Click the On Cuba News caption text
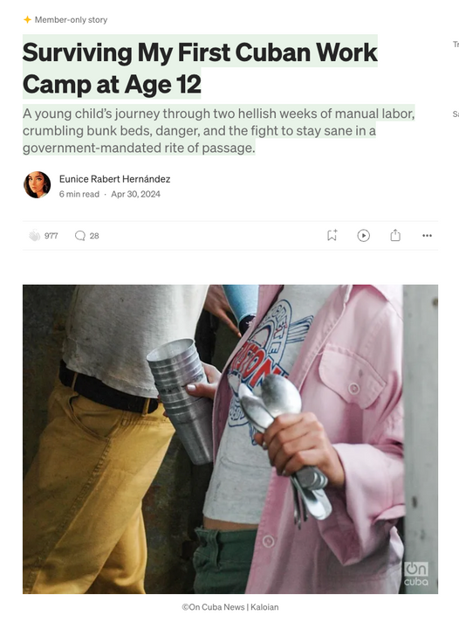459x629 pixels. coord(229,607)
